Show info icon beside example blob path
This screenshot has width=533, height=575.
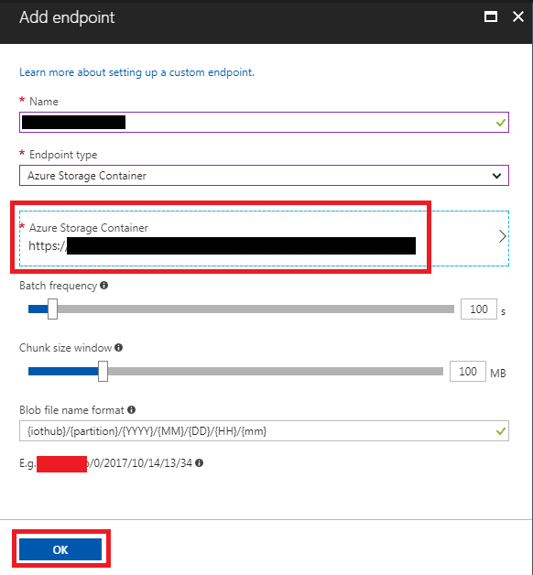pyautogui.click(x=199, y=462)
